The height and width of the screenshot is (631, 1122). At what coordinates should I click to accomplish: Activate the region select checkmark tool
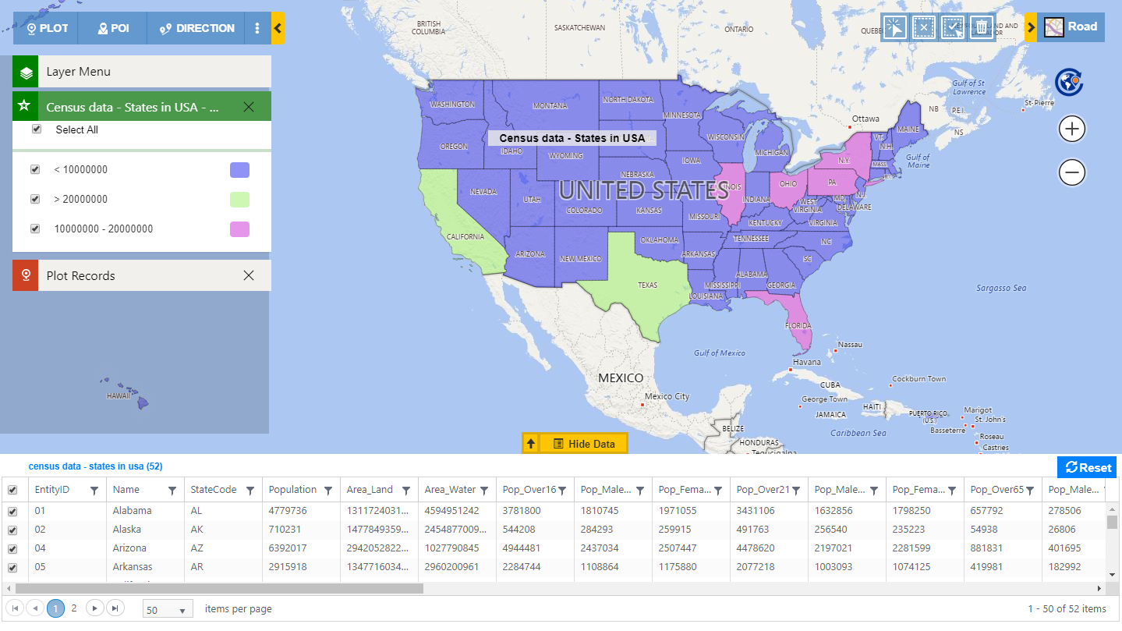coord(953,27)
